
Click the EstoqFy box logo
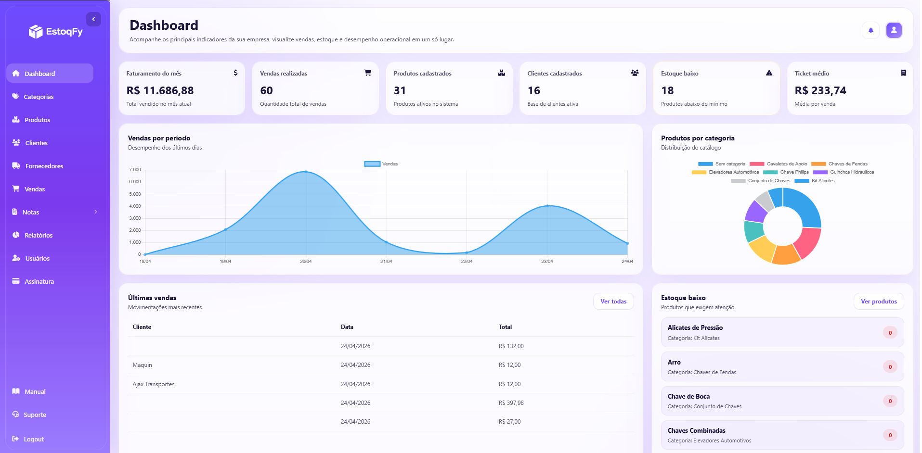click(x=36, y=32)
